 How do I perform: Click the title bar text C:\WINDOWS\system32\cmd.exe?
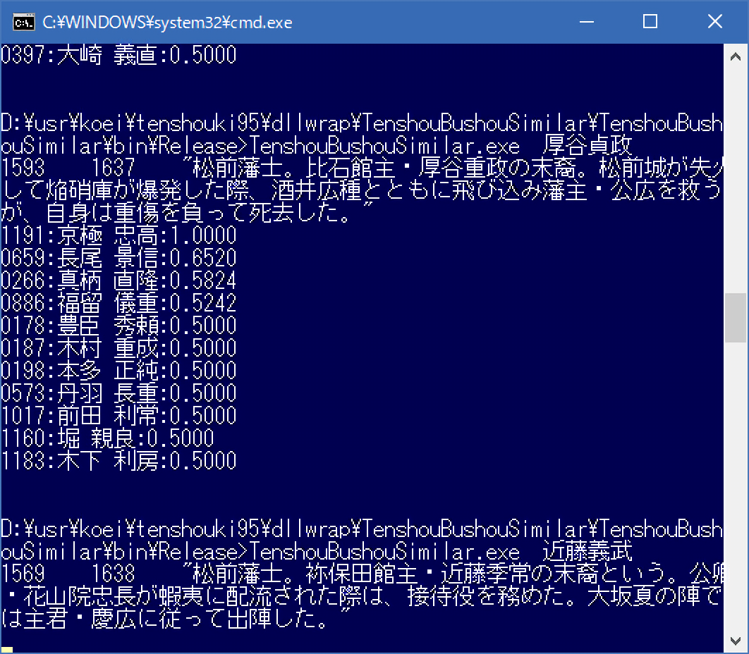[167, 23]
